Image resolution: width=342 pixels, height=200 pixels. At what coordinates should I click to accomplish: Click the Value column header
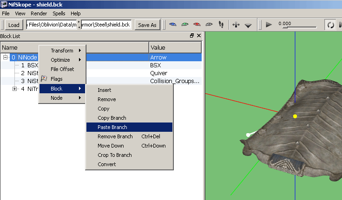click(x=175, y=47)
